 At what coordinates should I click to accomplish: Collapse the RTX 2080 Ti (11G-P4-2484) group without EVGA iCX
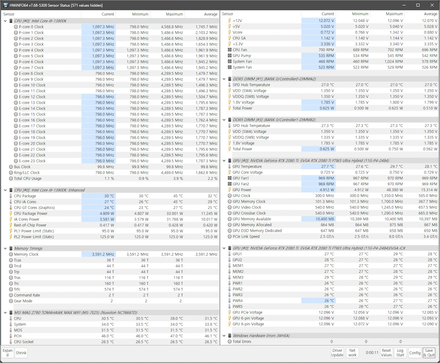(224, 160)
